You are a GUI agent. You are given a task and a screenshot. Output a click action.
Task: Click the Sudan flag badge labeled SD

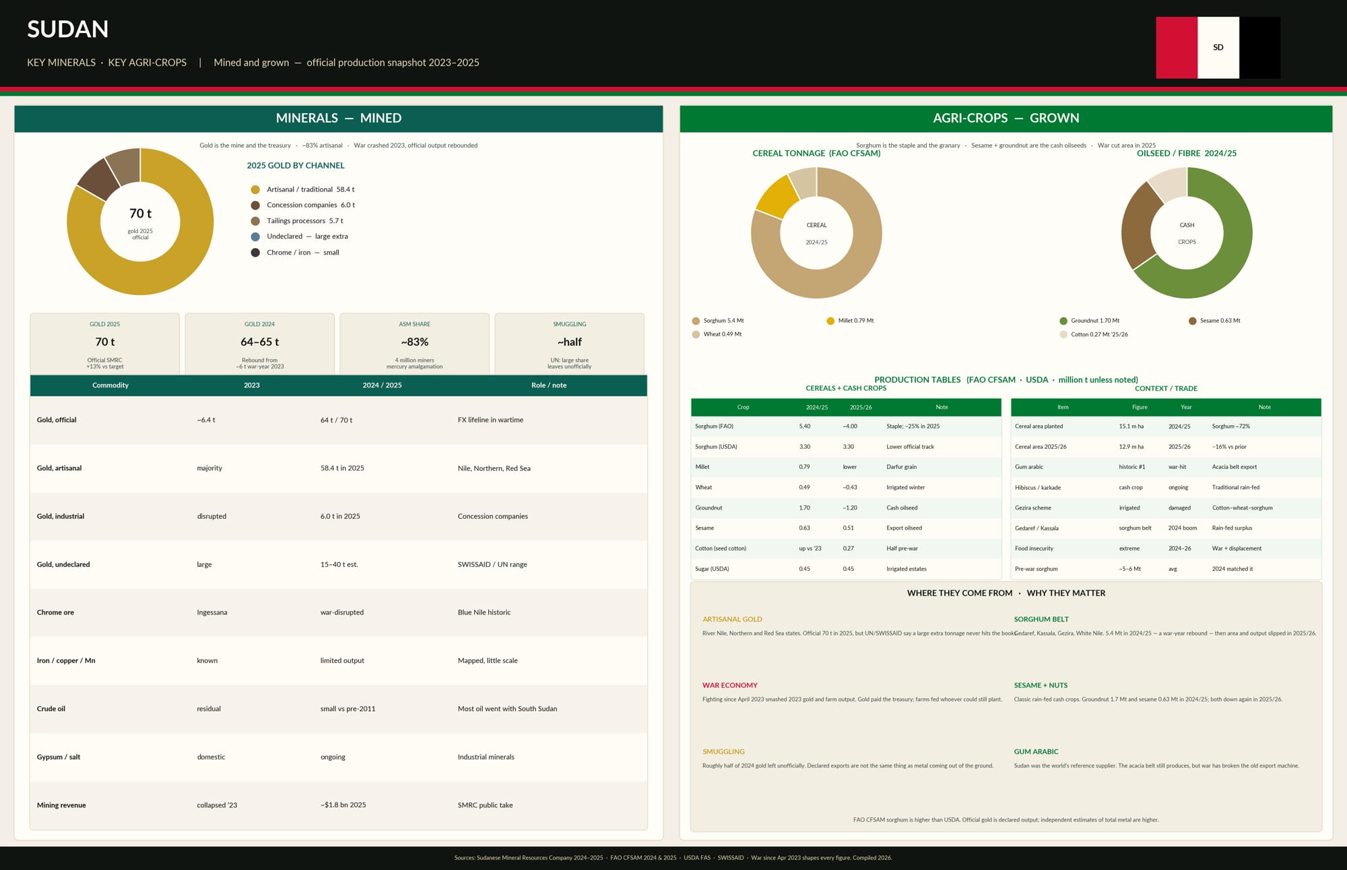click(x=1218, y=48)
